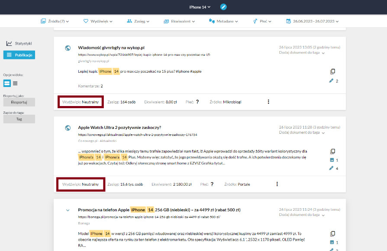Open the Metadane filter dropdown

(223, 21)
